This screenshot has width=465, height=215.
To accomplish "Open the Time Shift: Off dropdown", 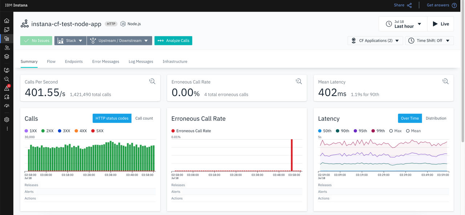I will coord(429,41).
